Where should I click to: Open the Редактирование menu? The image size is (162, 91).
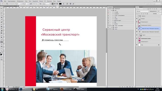pyautogui.click(x=12, y=1)
